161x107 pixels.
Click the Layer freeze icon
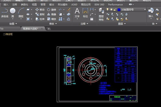click(x=117, y=14)
